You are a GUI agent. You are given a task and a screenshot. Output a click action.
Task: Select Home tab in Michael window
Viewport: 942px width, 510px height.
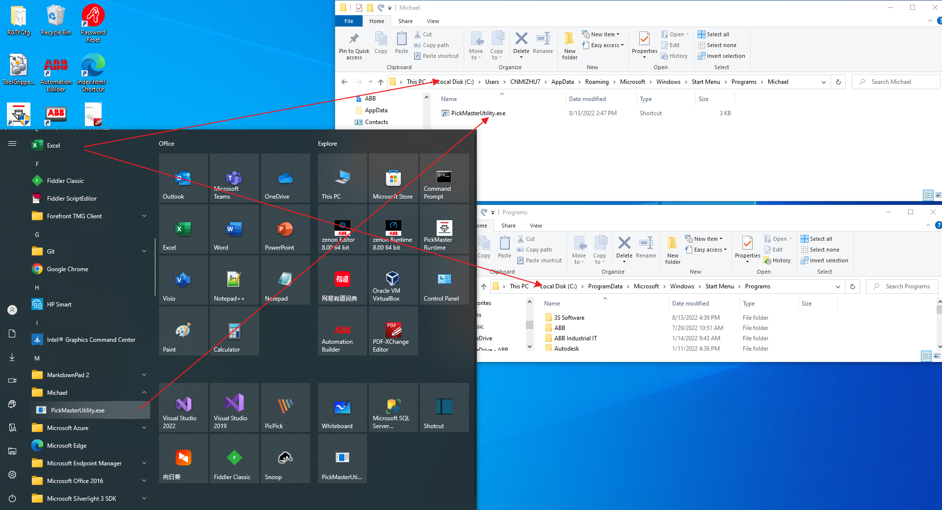[x=377, y=21]
